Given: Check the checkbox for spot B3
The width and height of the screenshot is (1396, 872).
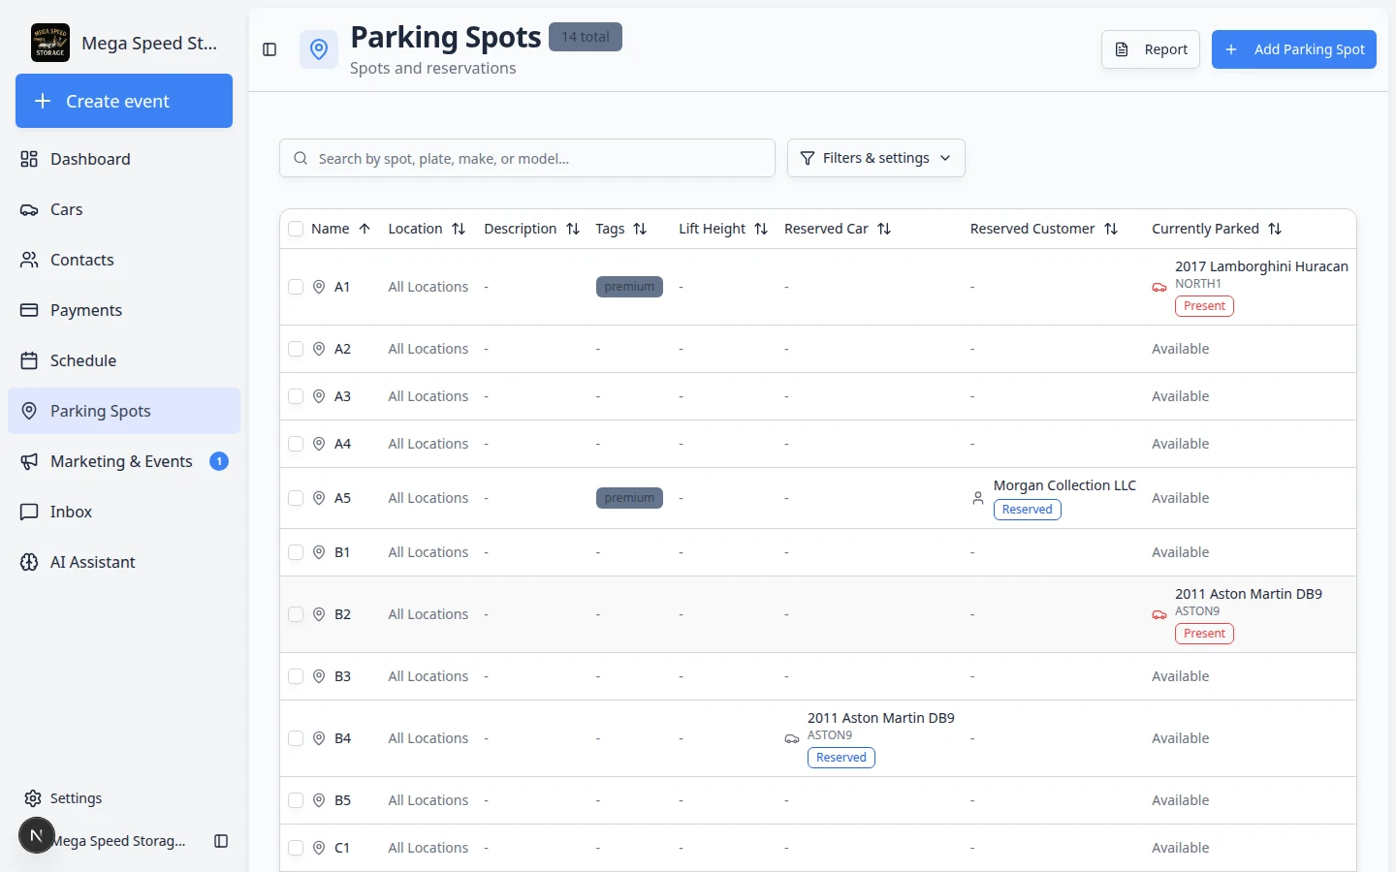Looking at the screenshot, I should coord(296,676).
